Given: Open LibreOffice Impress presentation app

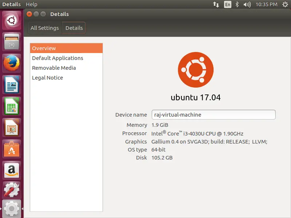Looking at the screenshot, I should click(x=12, y=128).
